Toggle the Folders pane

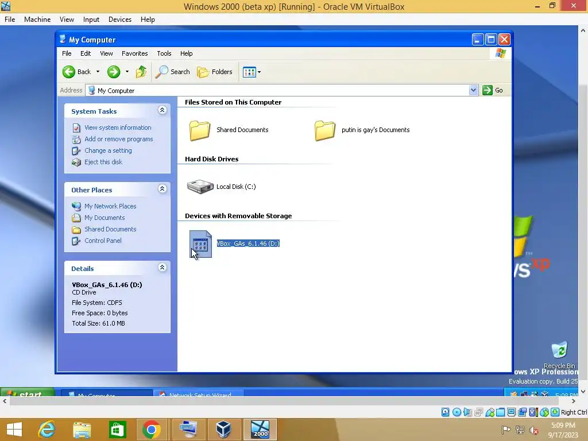(215, 72)
